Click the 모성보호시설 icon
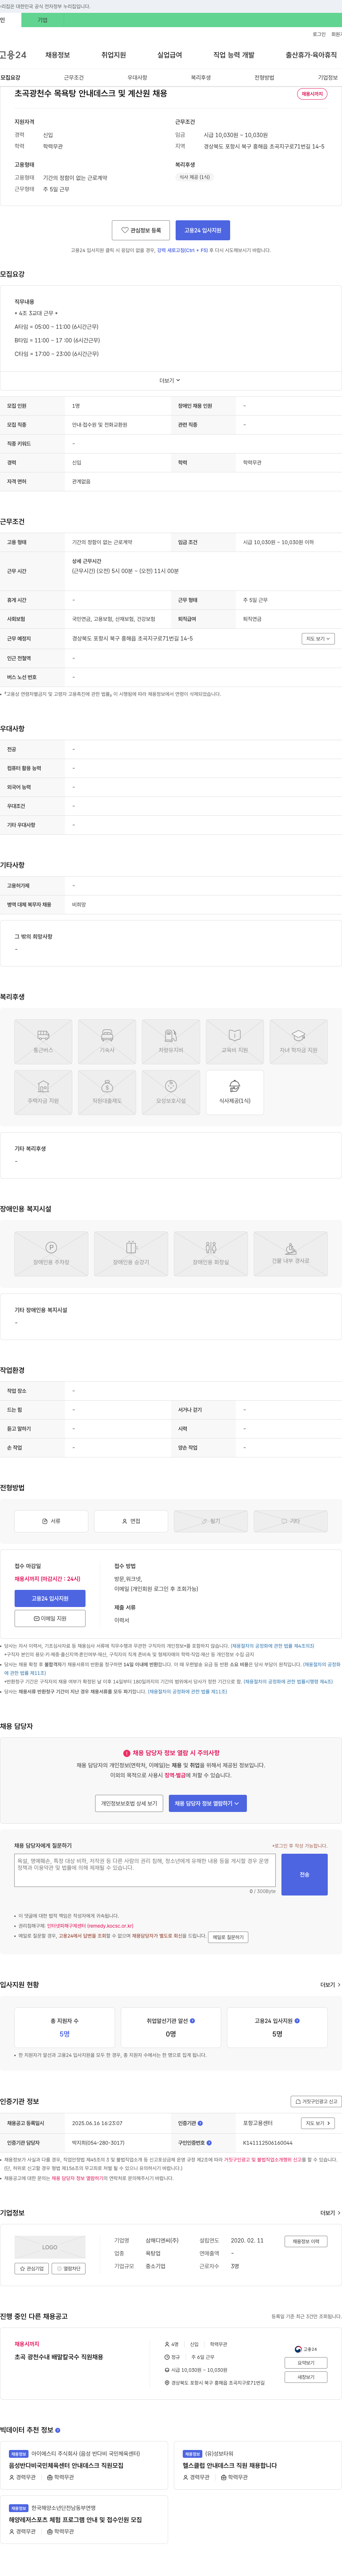 171,1092
